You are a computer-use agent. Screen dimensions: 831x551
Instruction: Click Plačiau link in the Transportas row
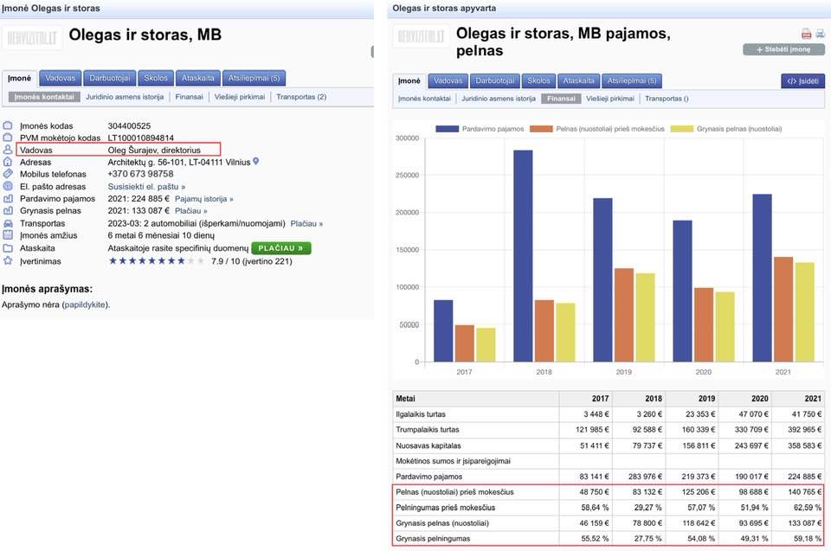point(306,223)
